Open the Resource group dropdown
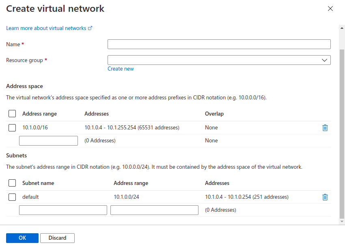This screenshot has width=345, height=245. coord(219,60)
